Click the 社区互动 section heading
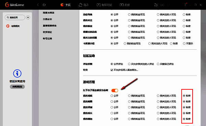This screenshot has height=126, width=206. click(x=89, y=56)
